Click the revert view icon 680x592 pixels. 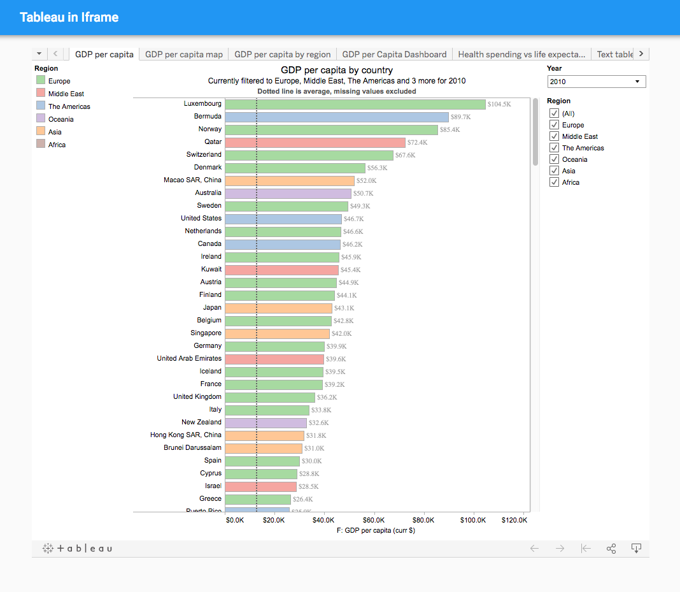click(586, 548)
